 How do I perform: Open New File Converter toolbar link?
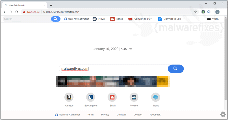coord(77,19)
